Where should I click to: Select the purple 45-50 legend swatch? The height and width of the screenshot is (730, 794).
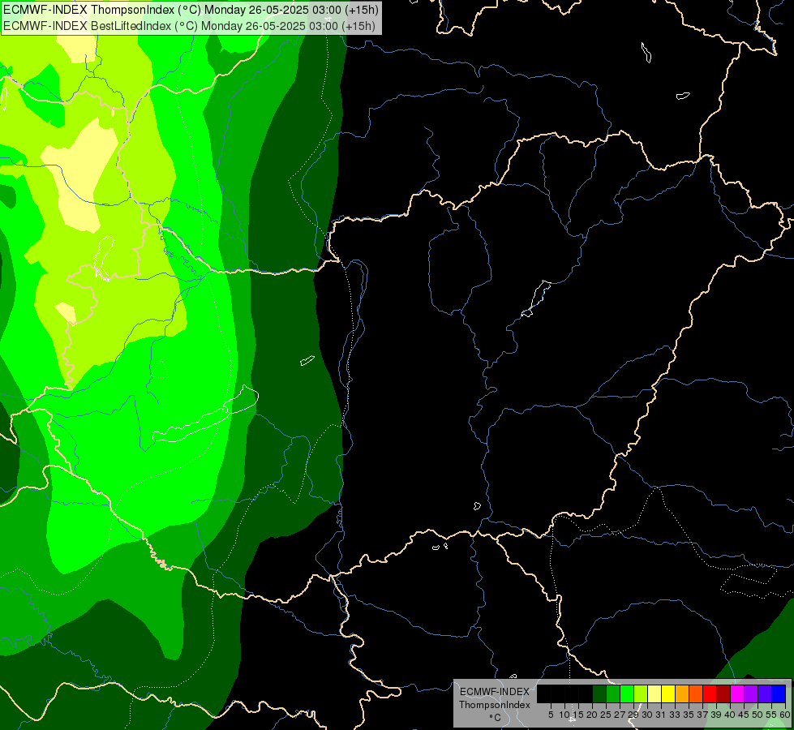tap(751, 693)
